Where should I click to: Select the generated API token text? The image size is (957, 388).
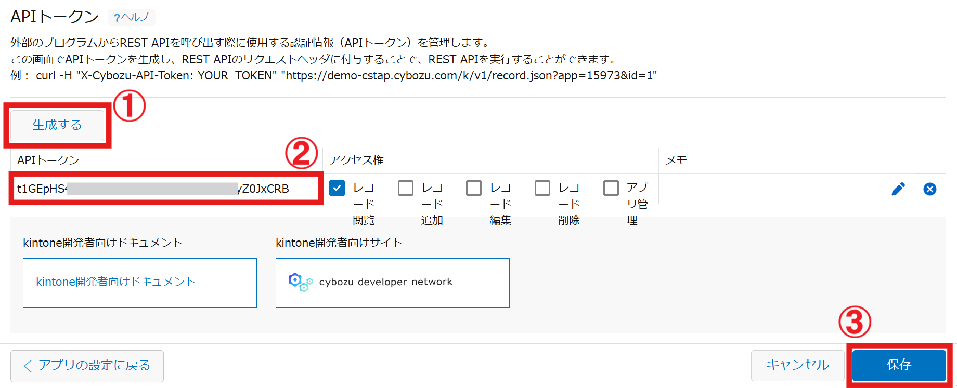point(153,189)
